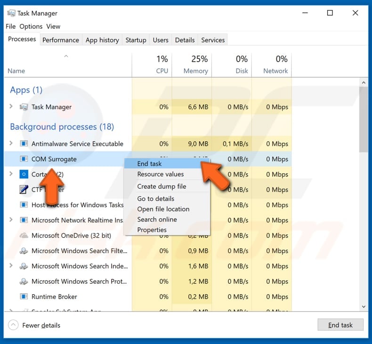Switch to the Performance tab
This screenshot has height=344, width=372.
pos(60,40)
